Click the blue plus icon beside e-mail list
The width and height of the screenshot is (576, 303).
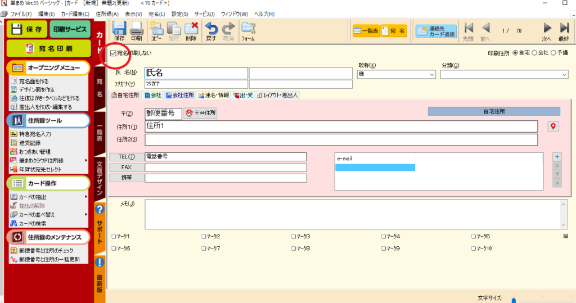tap(557, 157)
